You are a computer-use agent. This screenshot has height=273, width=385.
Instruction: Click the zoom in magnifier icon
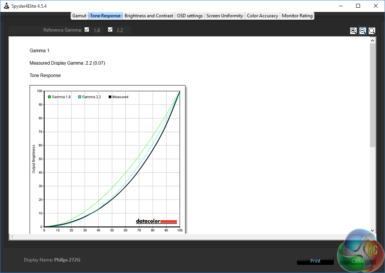pyautogui.click(x=353, y=31)
